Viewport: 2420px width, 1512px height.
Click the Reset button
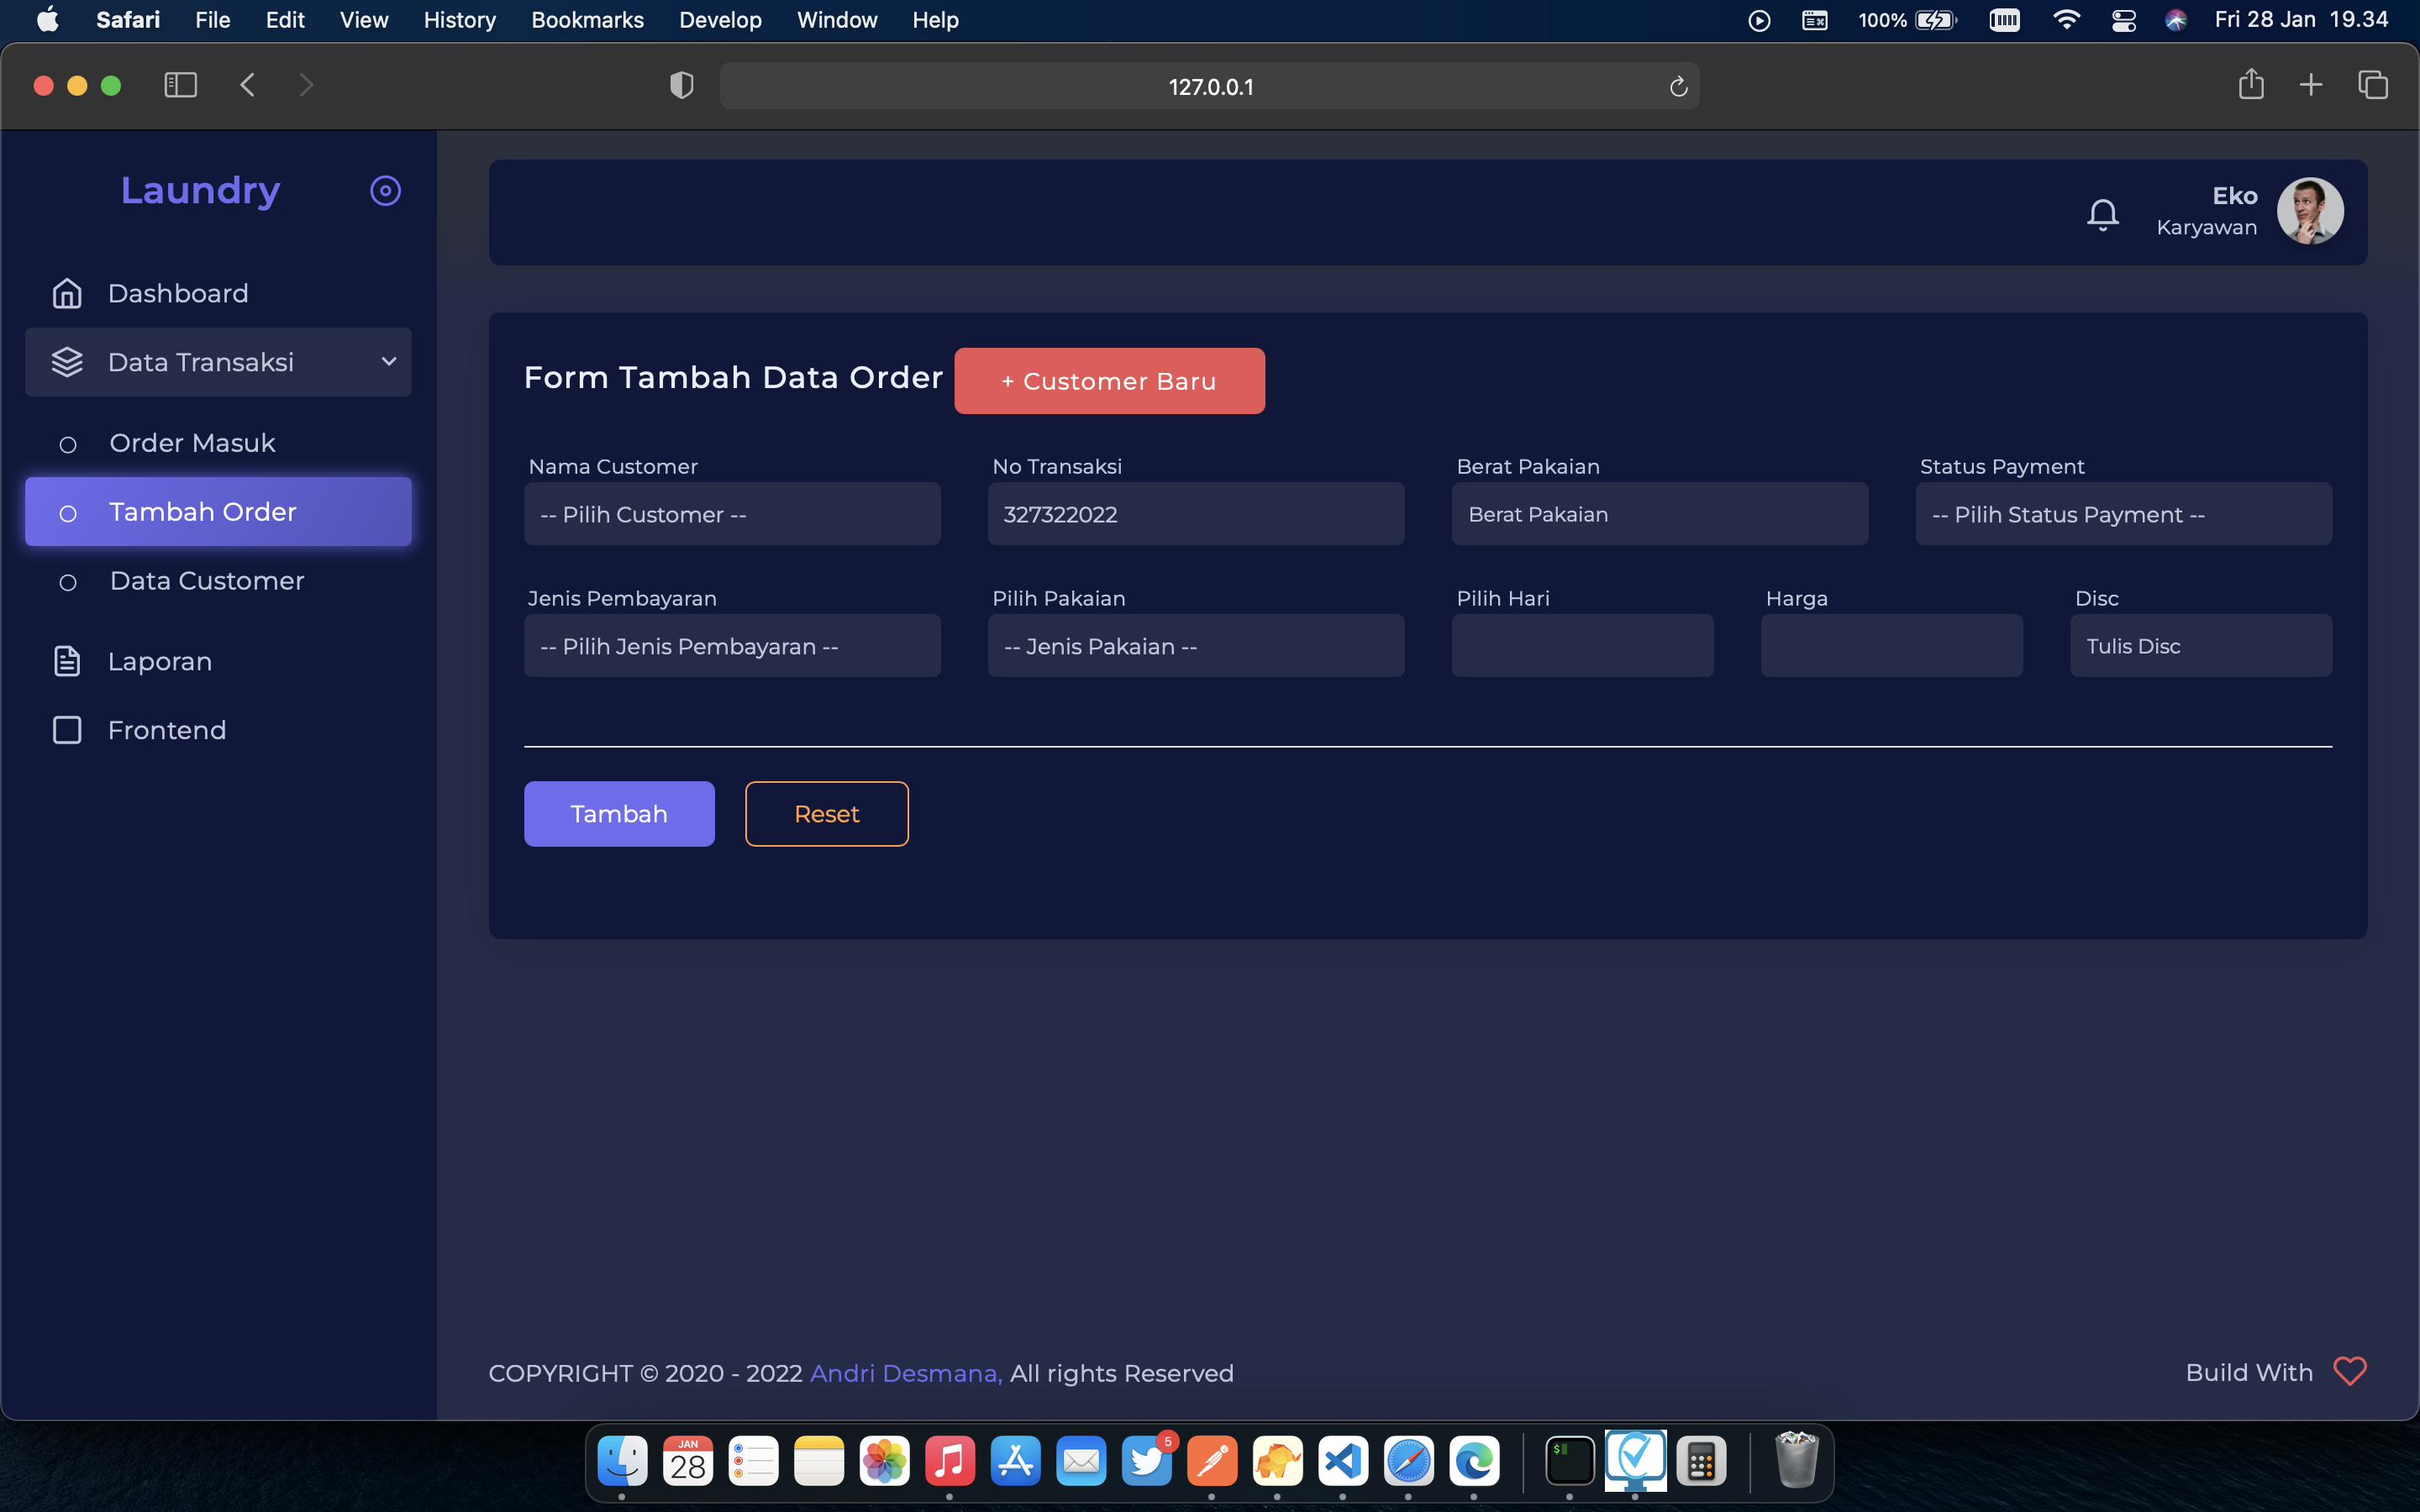[826, 814]
